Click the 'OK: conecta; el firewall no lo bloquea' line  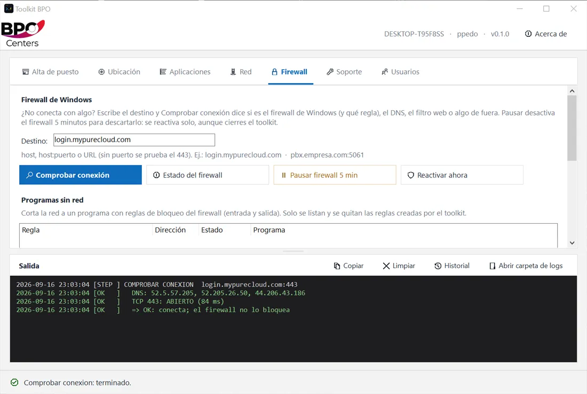coord(153,310)
